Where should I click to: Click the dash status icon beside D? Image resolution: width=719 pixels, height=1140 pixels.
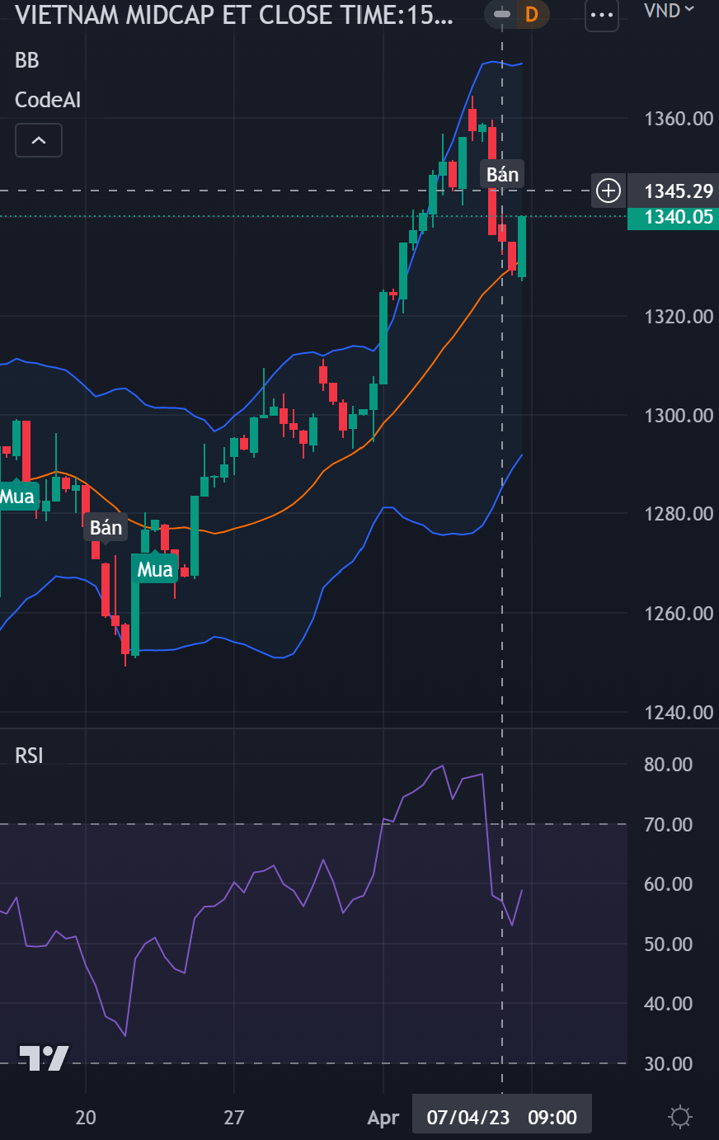click(x=501, y=14)
